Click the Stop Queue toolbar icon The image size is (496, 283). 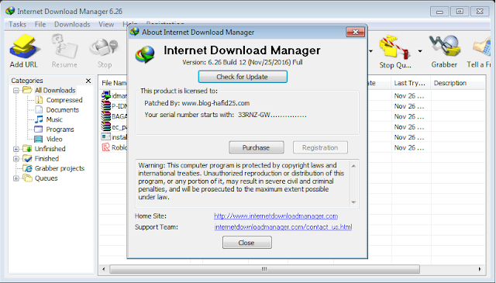click(394, 47)
